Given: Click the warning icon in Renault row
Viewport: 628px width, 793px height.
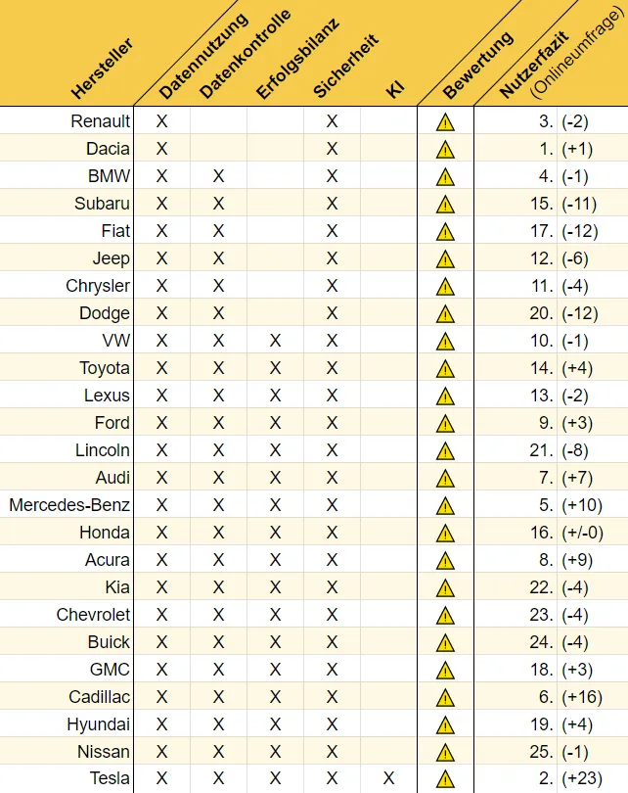Looking at the screenshot, I should [445, 122].
